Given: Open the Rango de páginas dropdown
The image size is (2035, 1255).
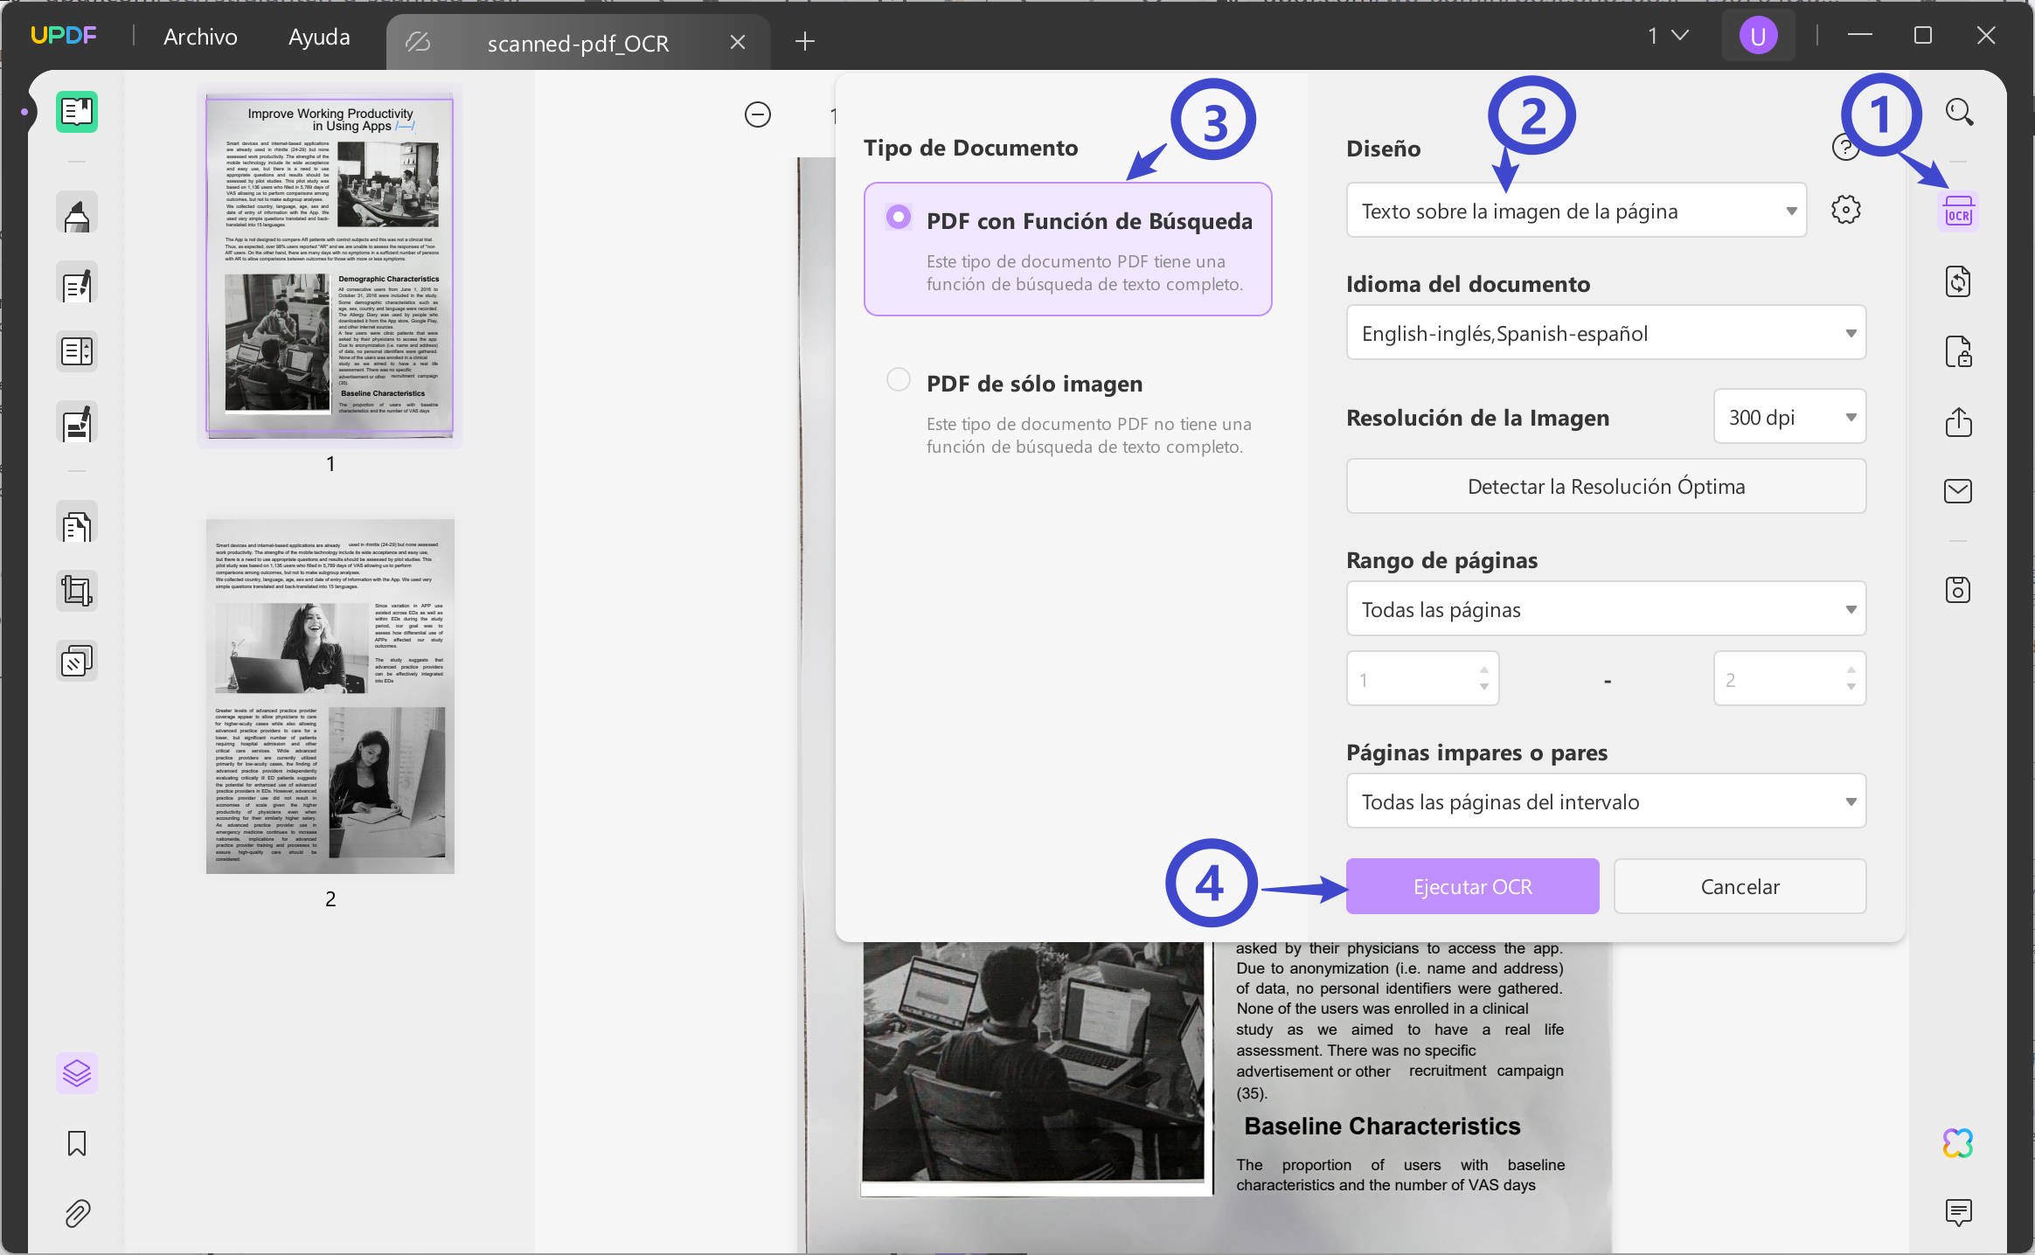Looking at the screenshot, I should click(1605, 609).
